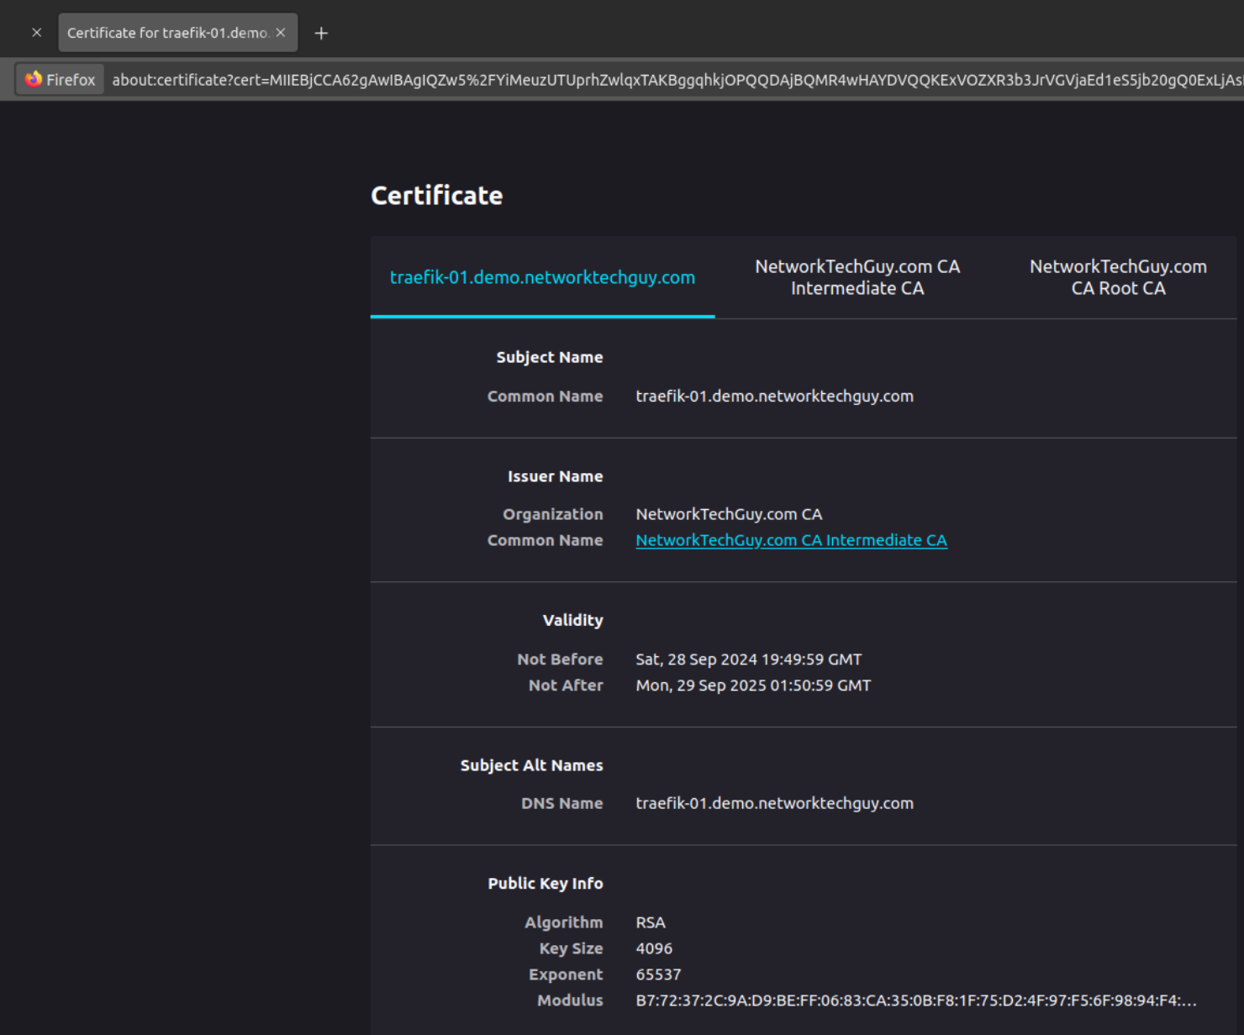This screenshot has width=1244, height=1035.
Task: Click the Subject Alt Names heading
Action: [x=531, y=765]
